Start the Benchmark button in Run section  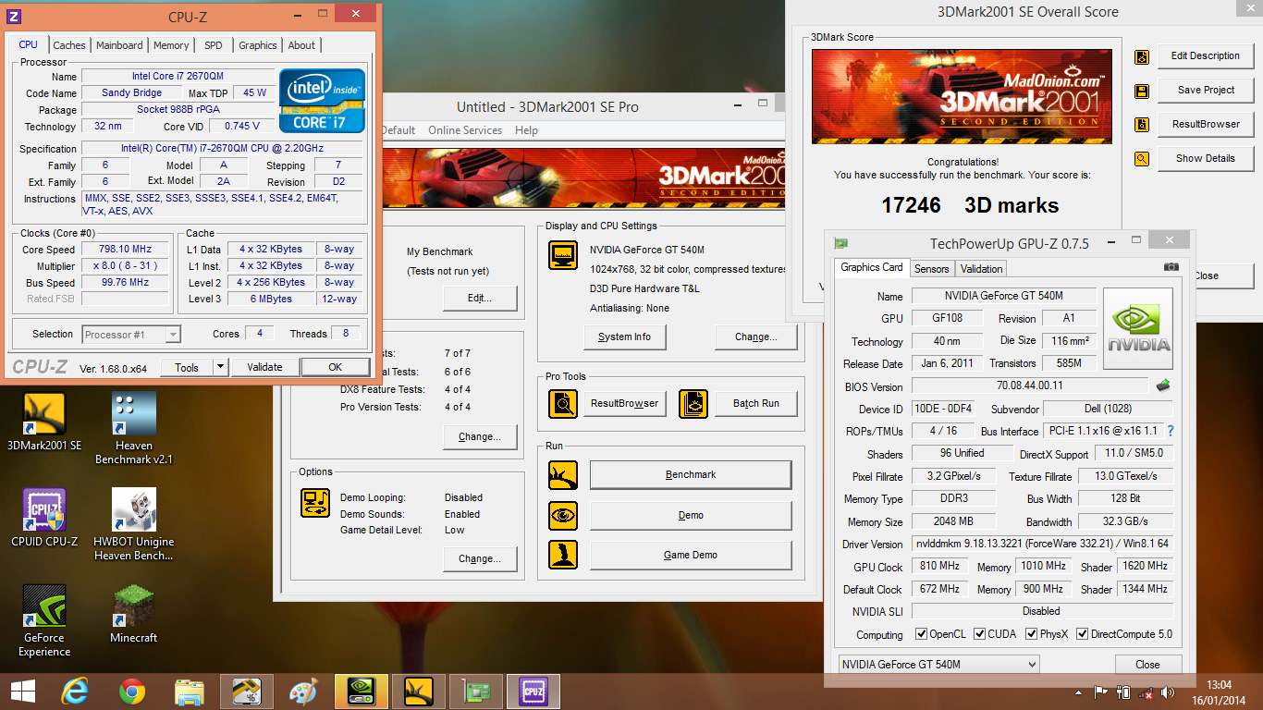coord(691,474)
